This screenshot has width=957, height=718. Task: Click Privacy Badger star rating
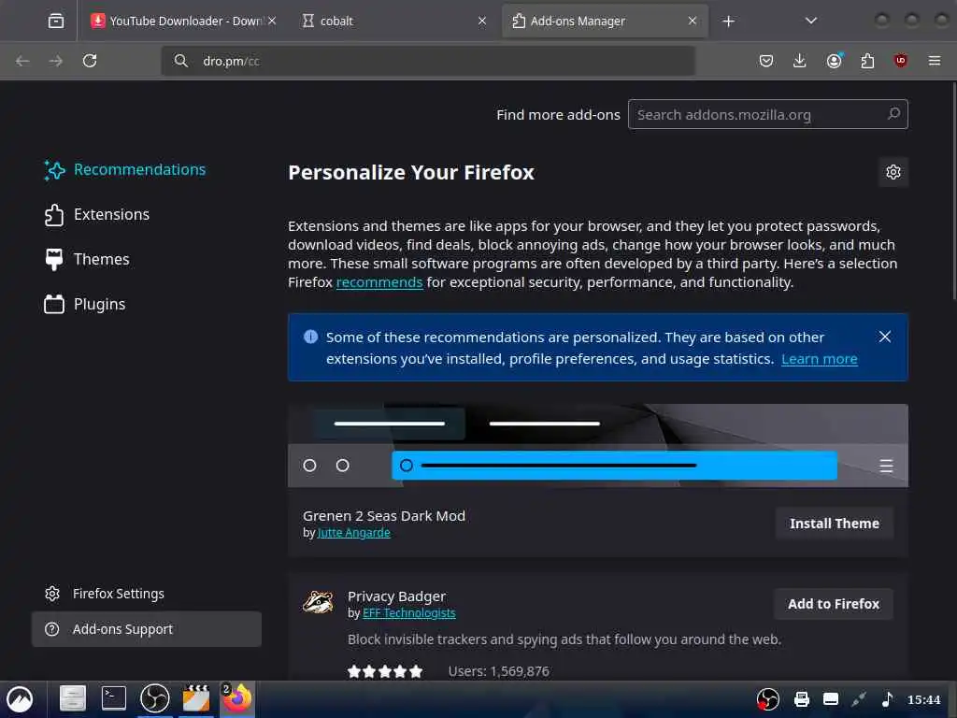coord(384,671)
